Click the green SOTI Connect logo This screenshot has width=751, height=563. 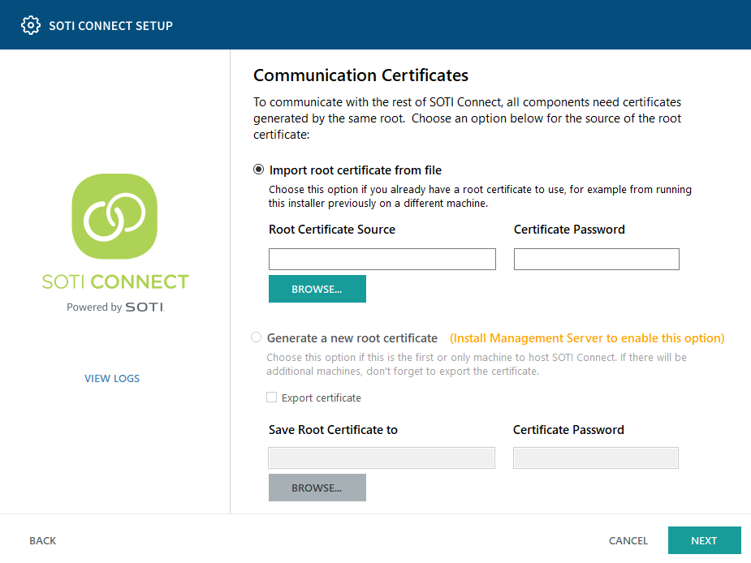(114, 216)
